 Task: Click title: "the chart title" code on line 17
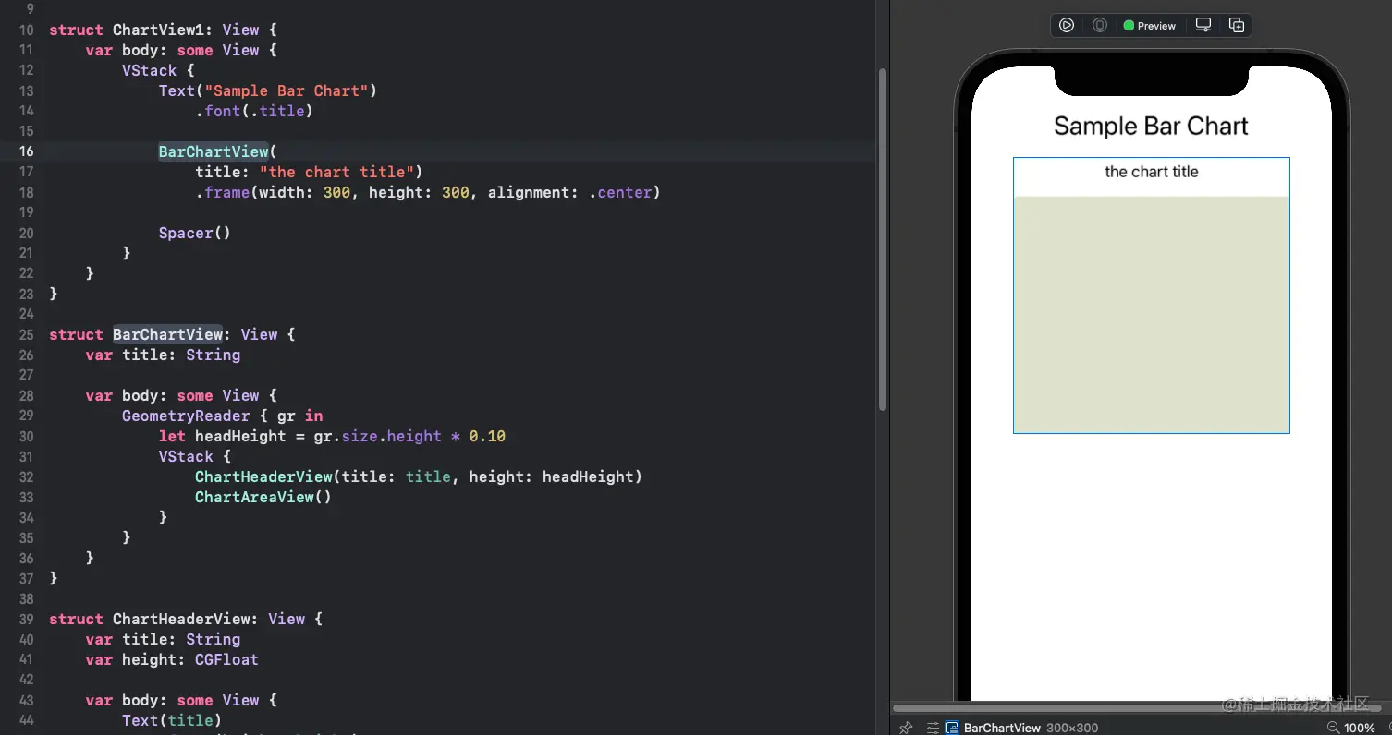tap(309, 172)
